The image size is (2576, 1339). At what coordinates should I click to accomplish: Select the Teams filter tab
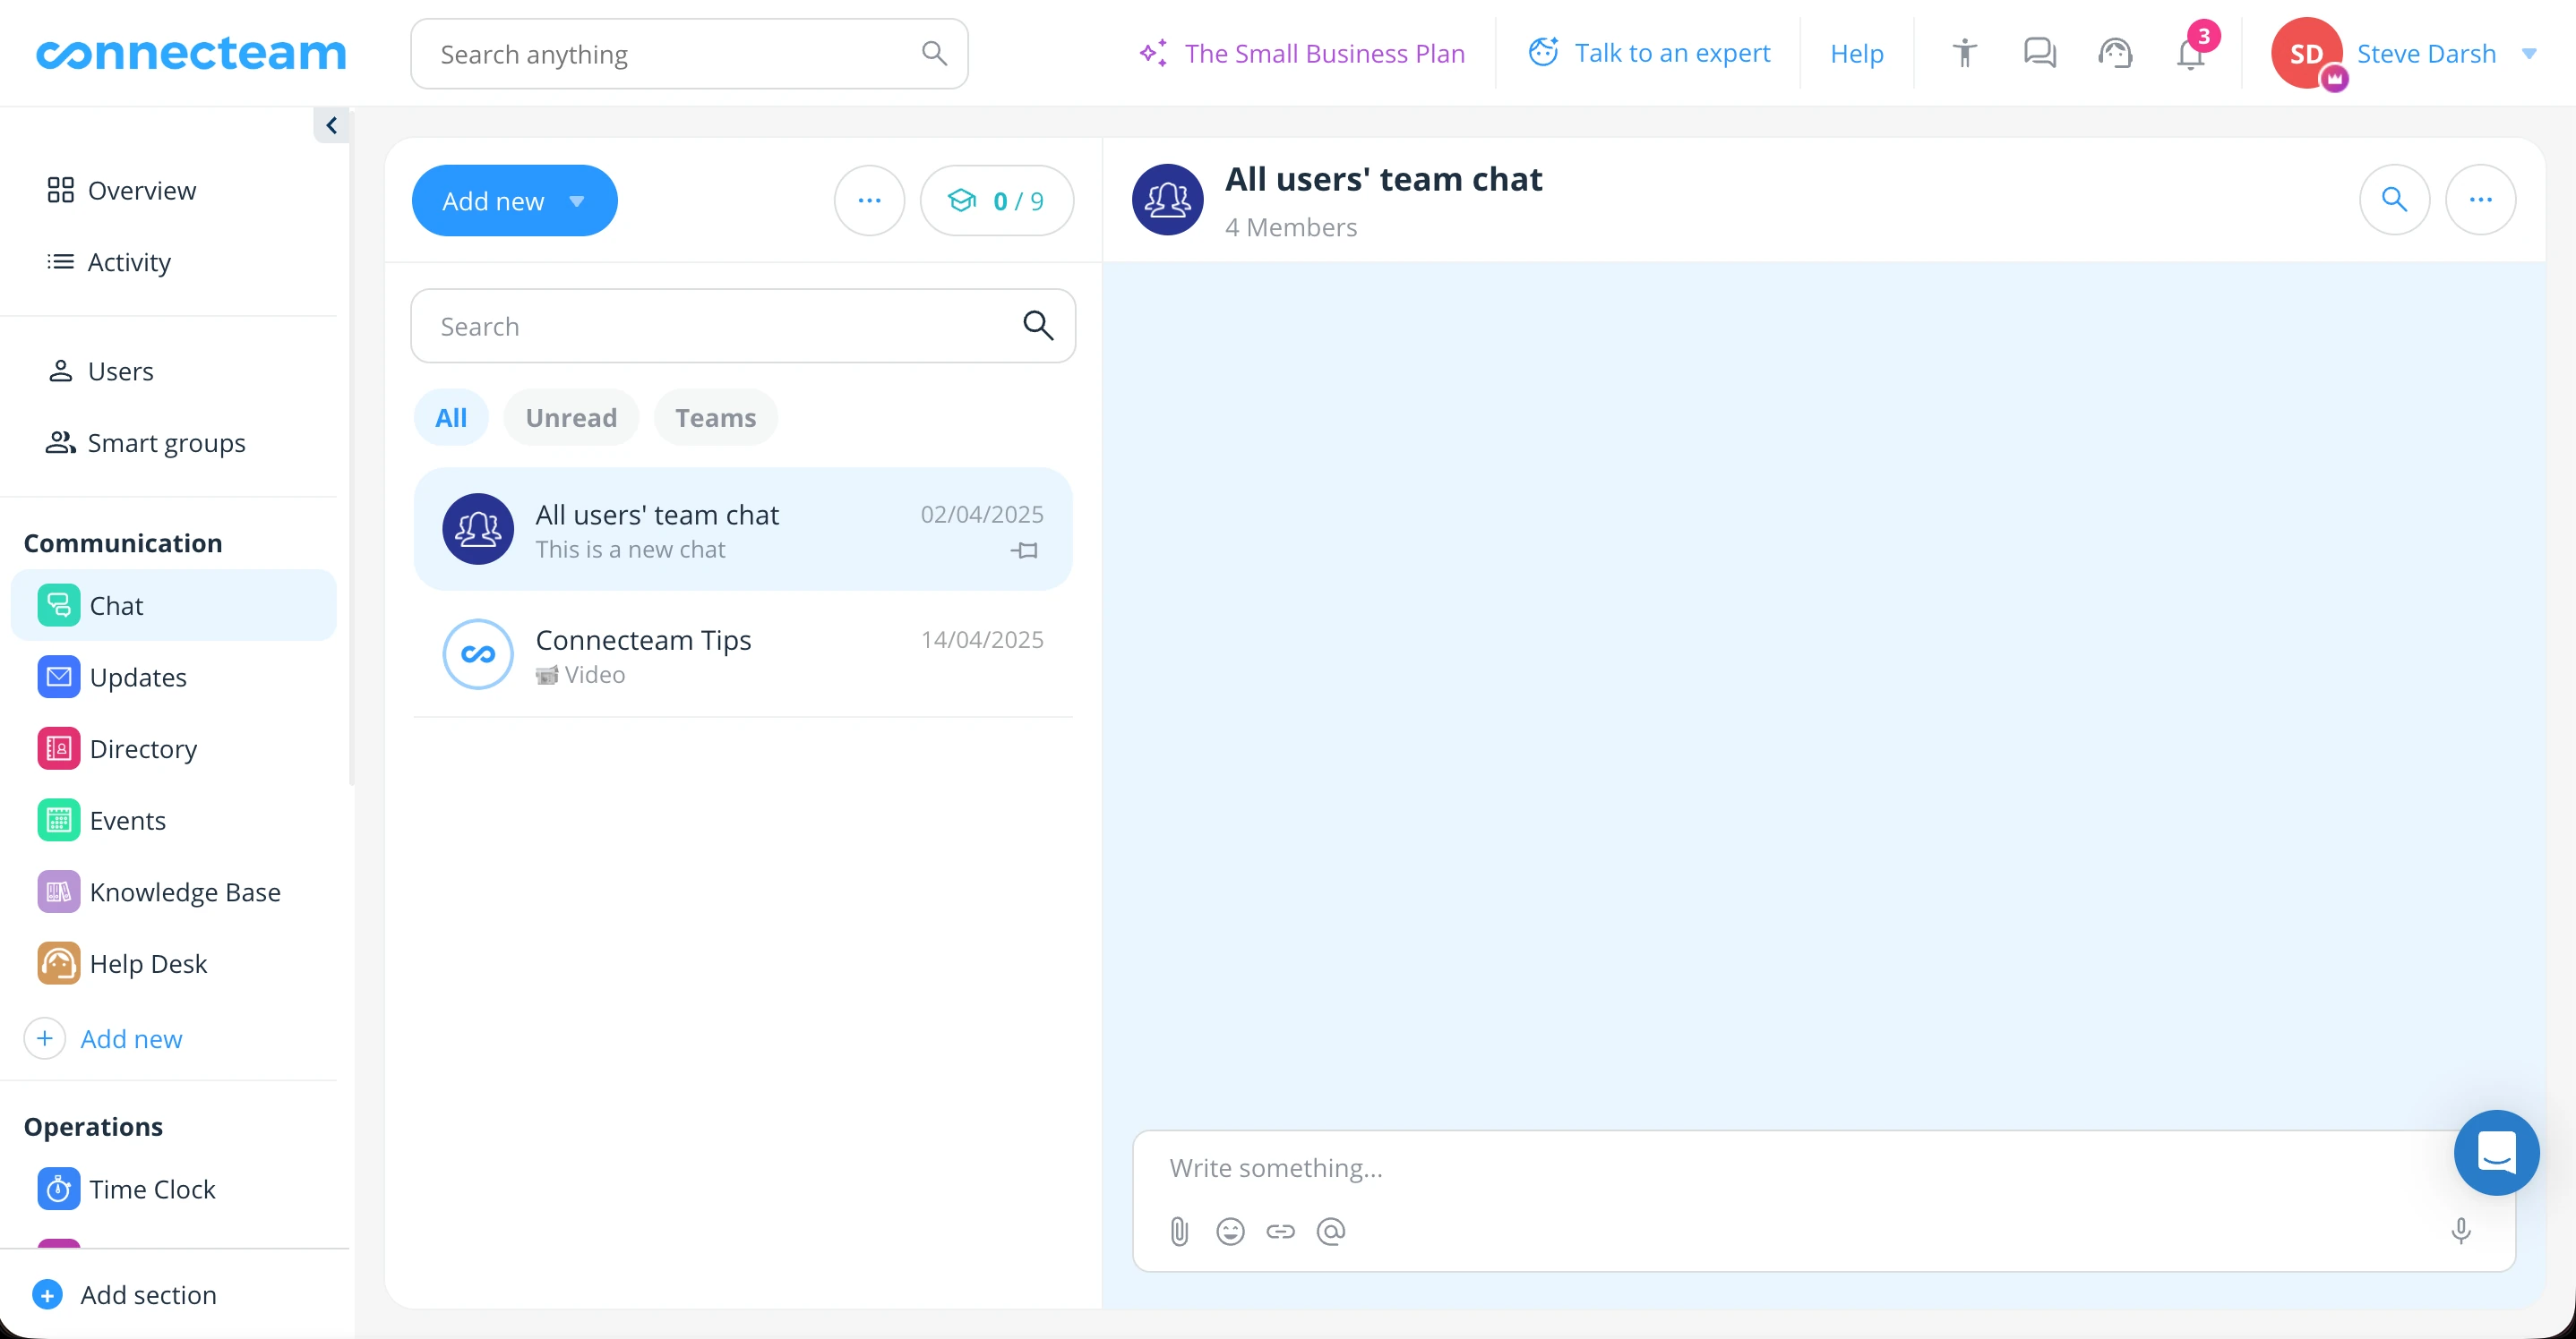tap(715, 418)
